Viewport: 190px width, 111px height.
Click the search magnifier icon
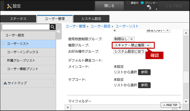coord(53,27)
